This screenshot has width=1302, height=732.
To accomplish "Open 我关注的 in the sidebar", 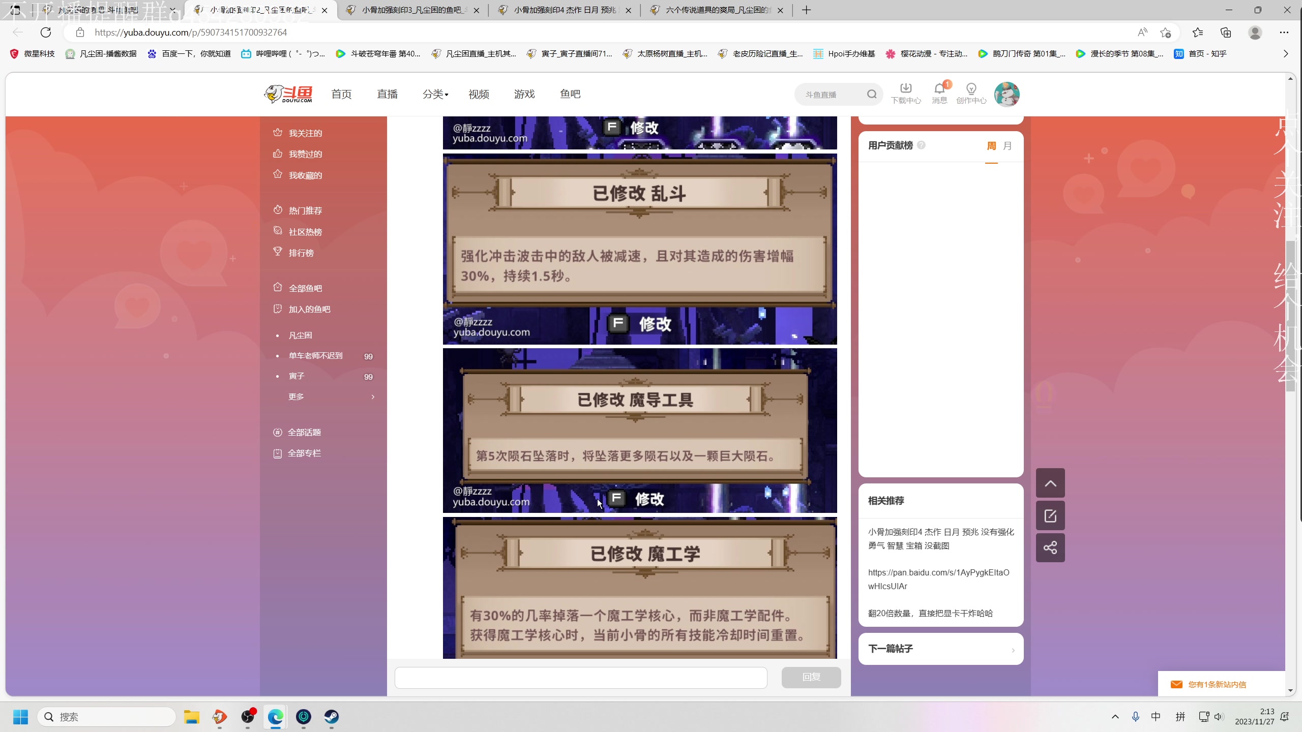I will tap(305, 133).
